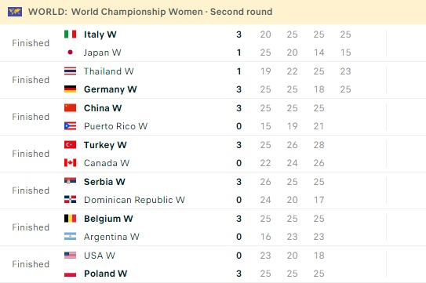Click the Serbia flag icon
Image resolution: width=426 pixels, height=283 pixels.
[x=70, y=181]
